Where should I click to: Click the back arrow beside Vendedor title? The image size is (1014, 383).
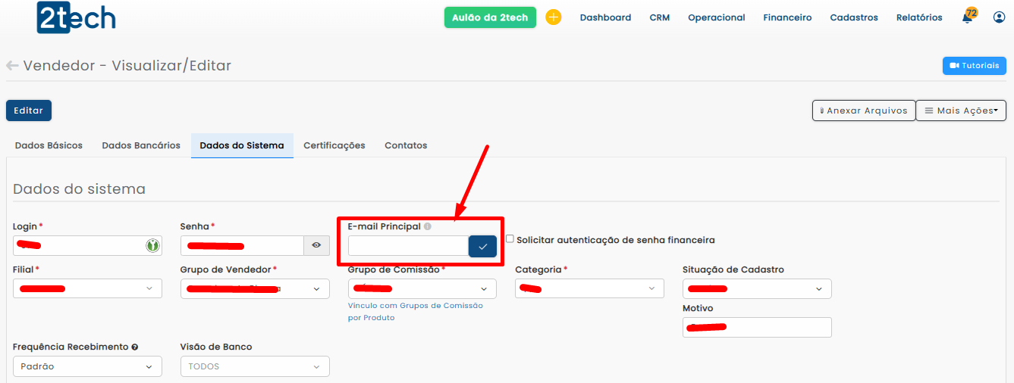pos(12,66)
